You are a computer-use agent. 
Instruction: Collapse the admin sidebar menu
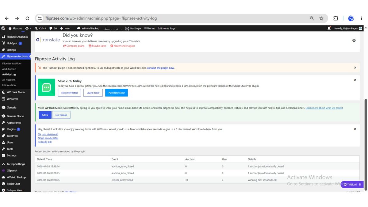(x=15, y=190)
